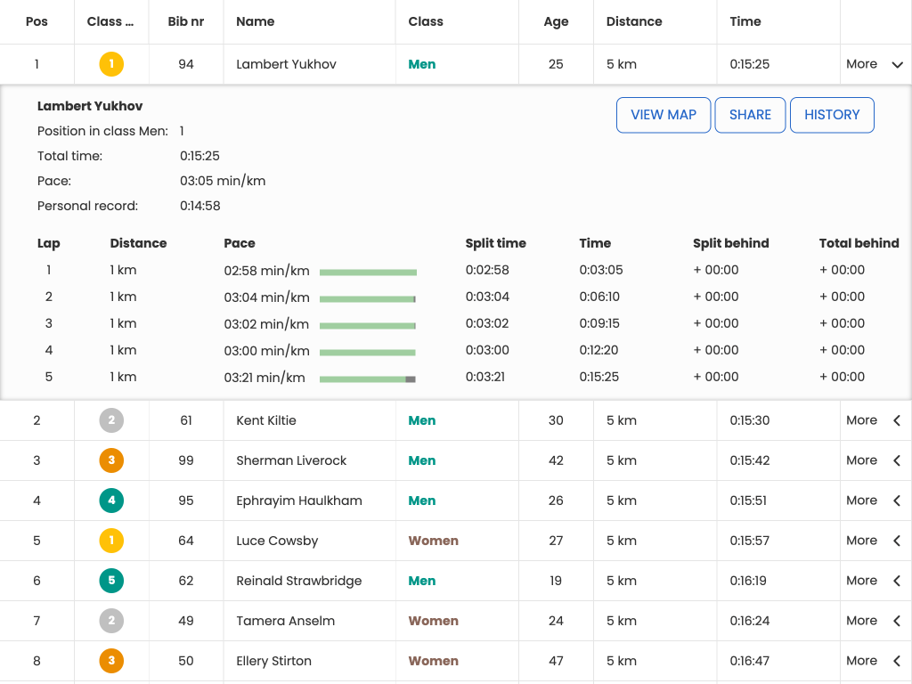Sort results by the Time column header
Screen dimensions: 912x684
pyautogui.click(x=745, y=21)
